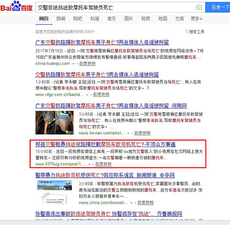Switch to the 新闻 tab
Screen dimensions: 230x225
[x=61, y=19]
